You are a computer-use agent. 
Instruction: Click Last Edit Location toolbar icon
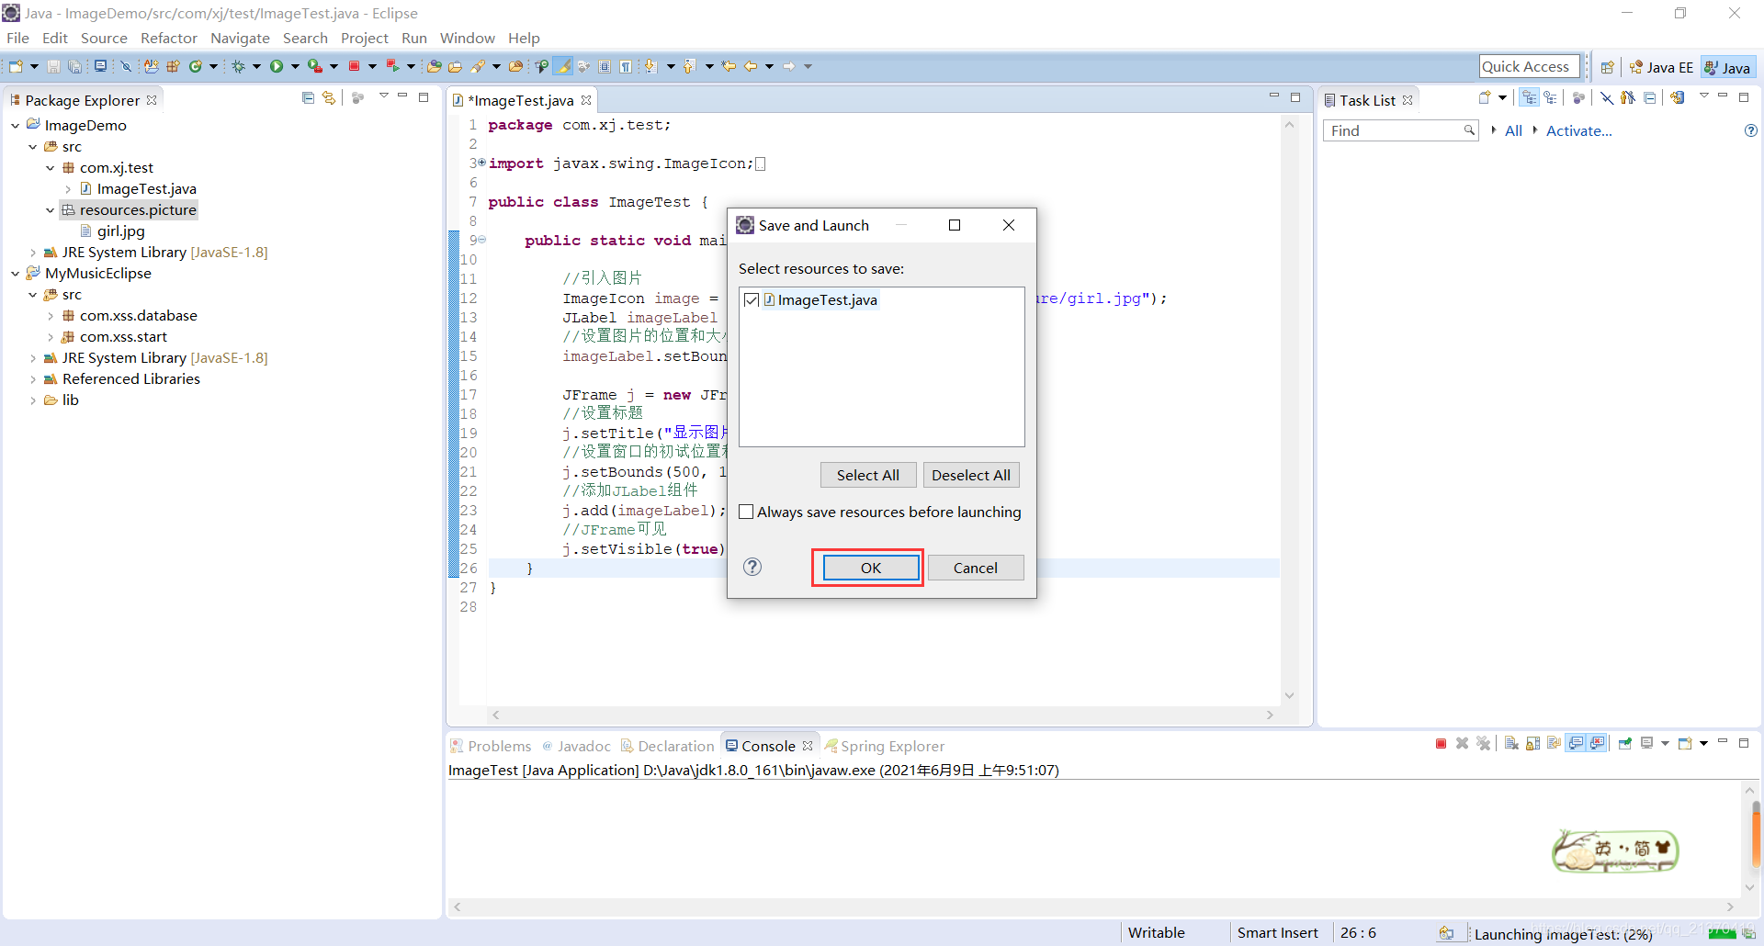tap(729, 66)
